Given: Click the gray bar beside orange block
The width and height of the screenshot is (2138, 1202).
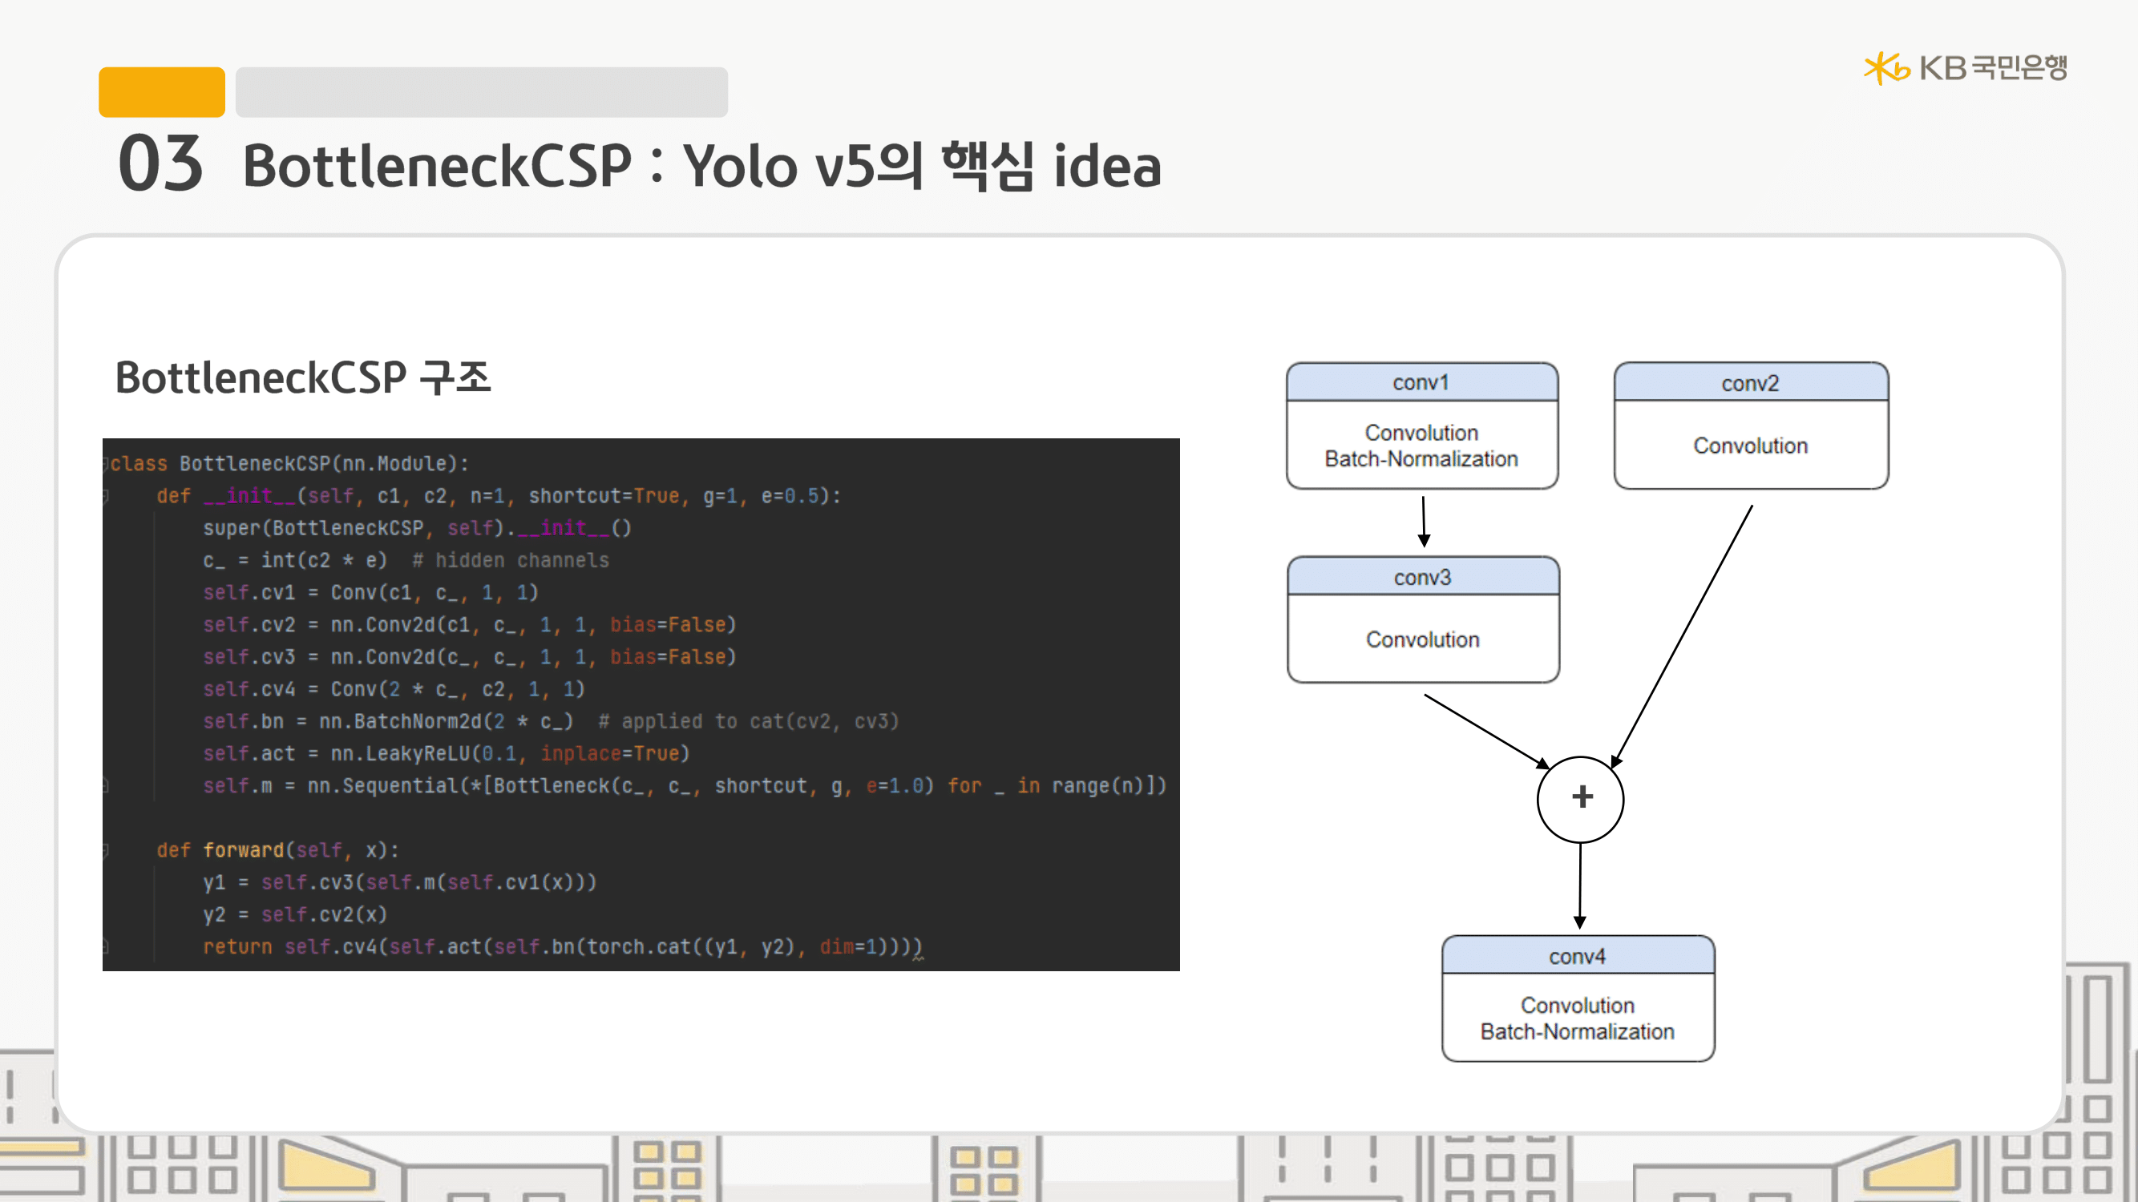Looking at the screenshot, I should tap(481, 92).
